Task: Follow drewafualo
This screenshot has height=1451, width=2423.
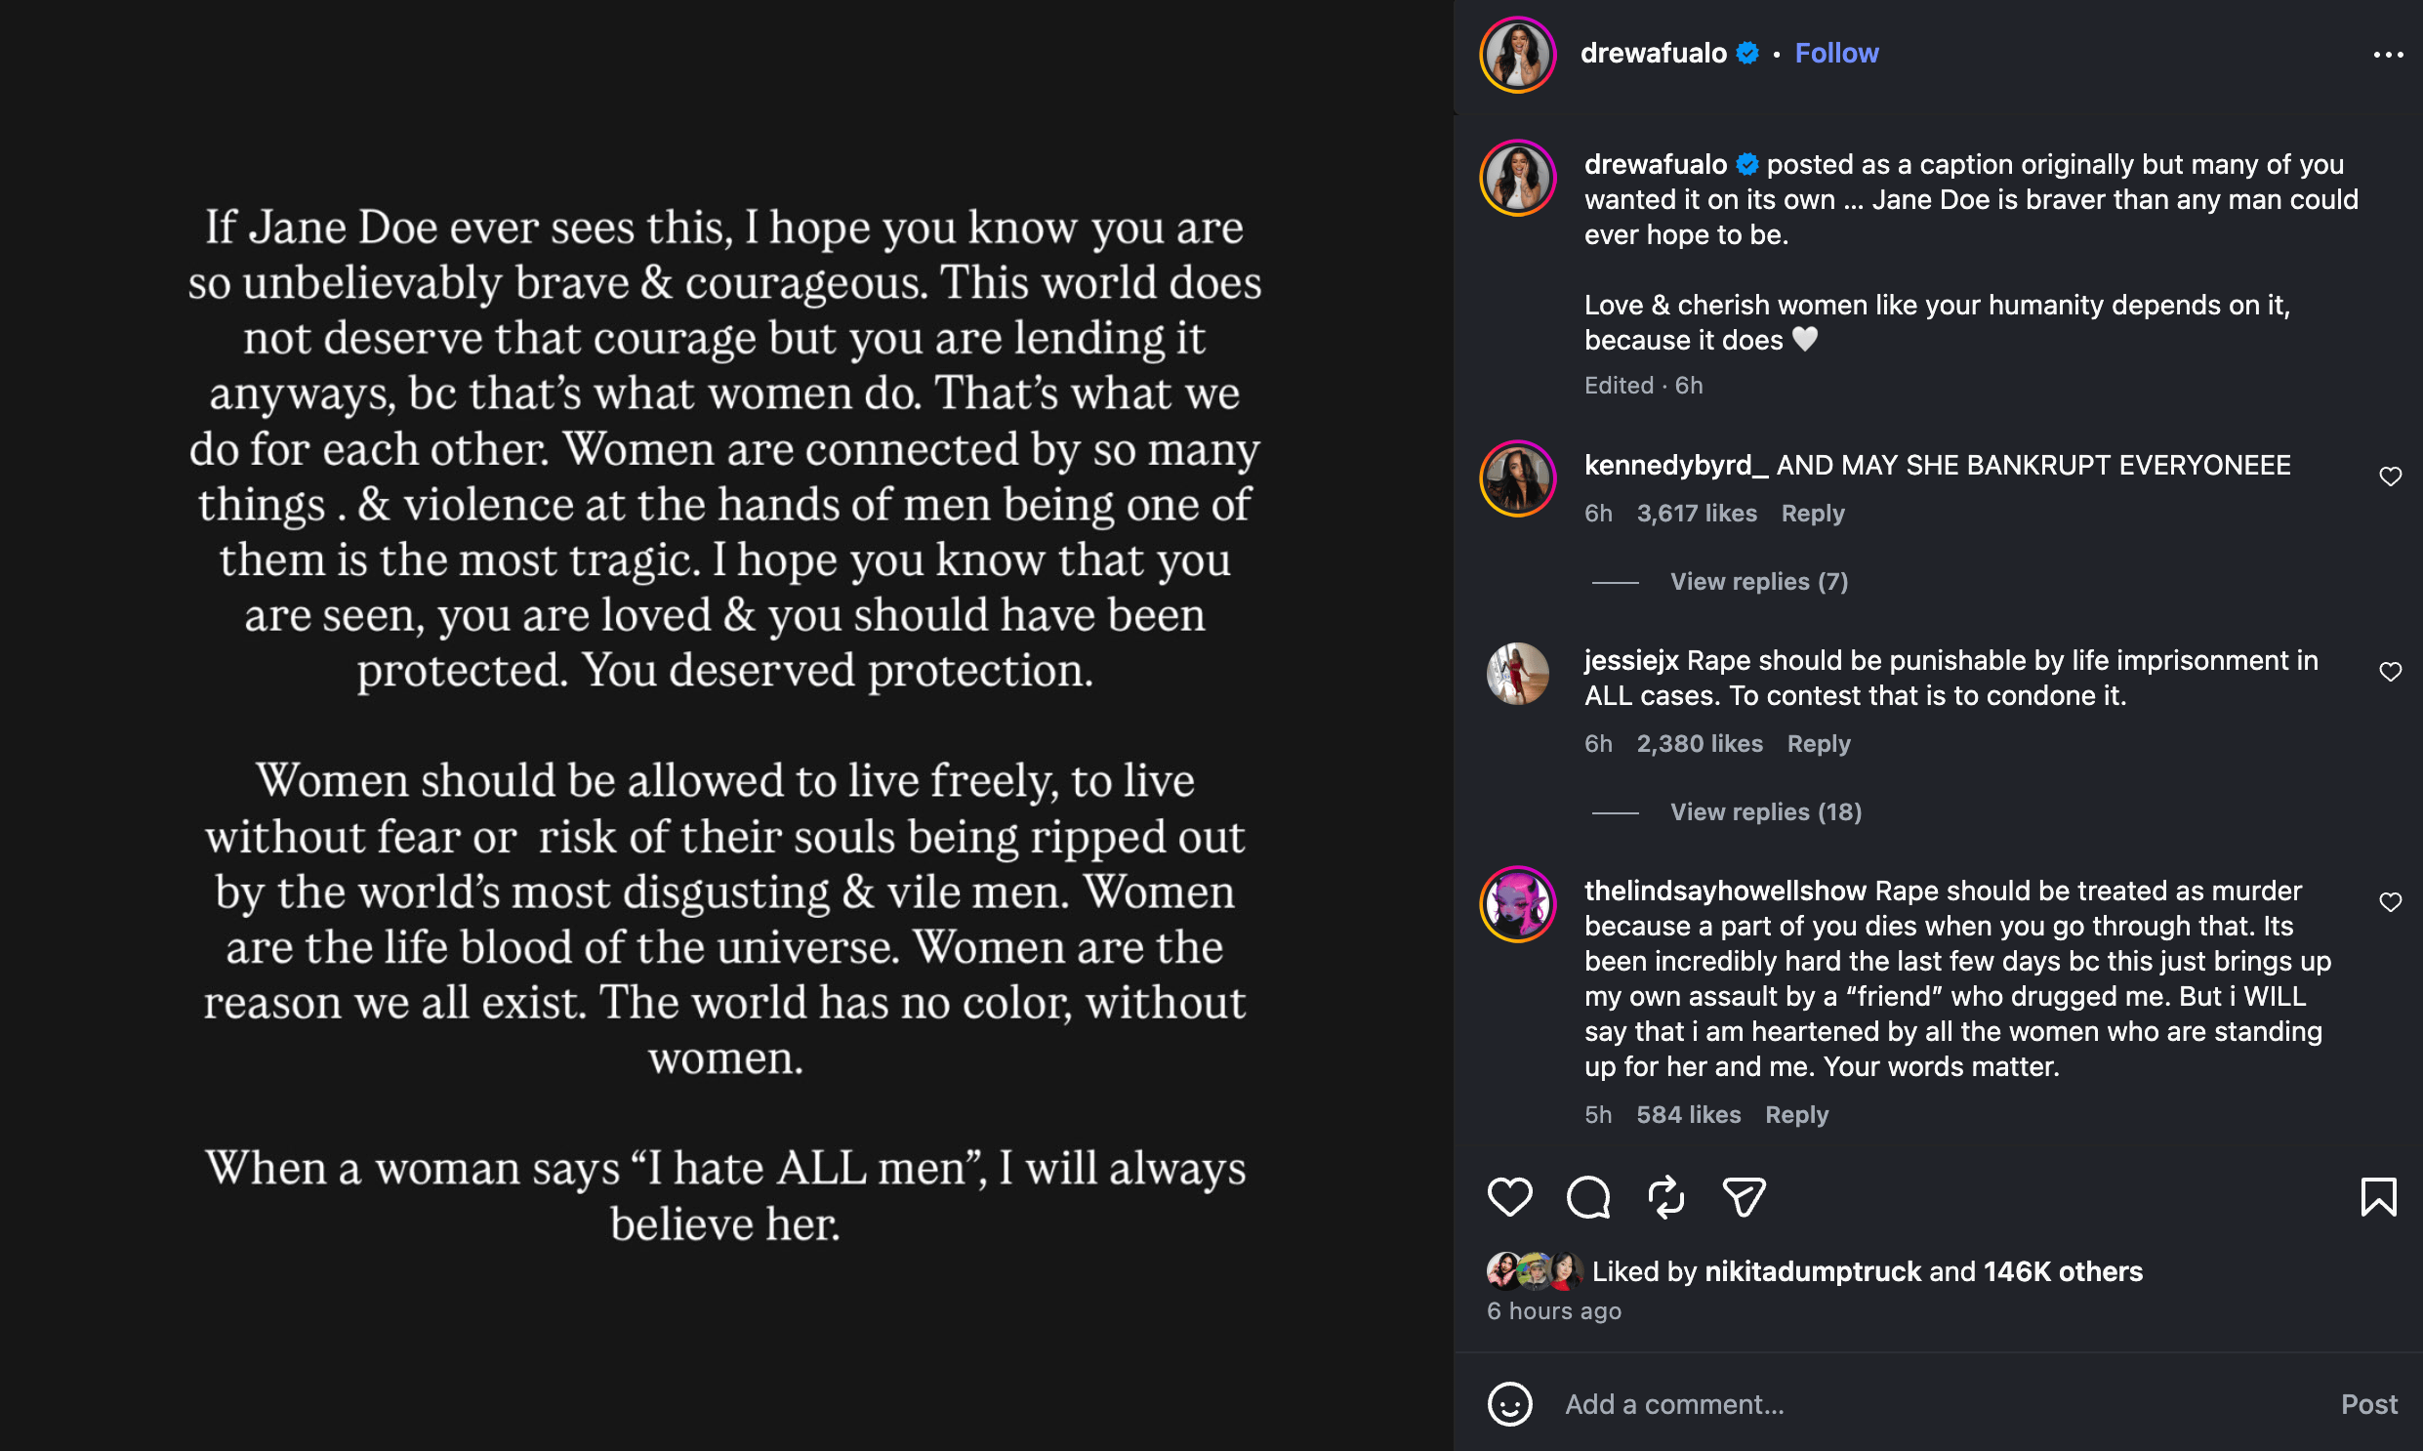Action: pyautogui.click(x=1836, y=53)
